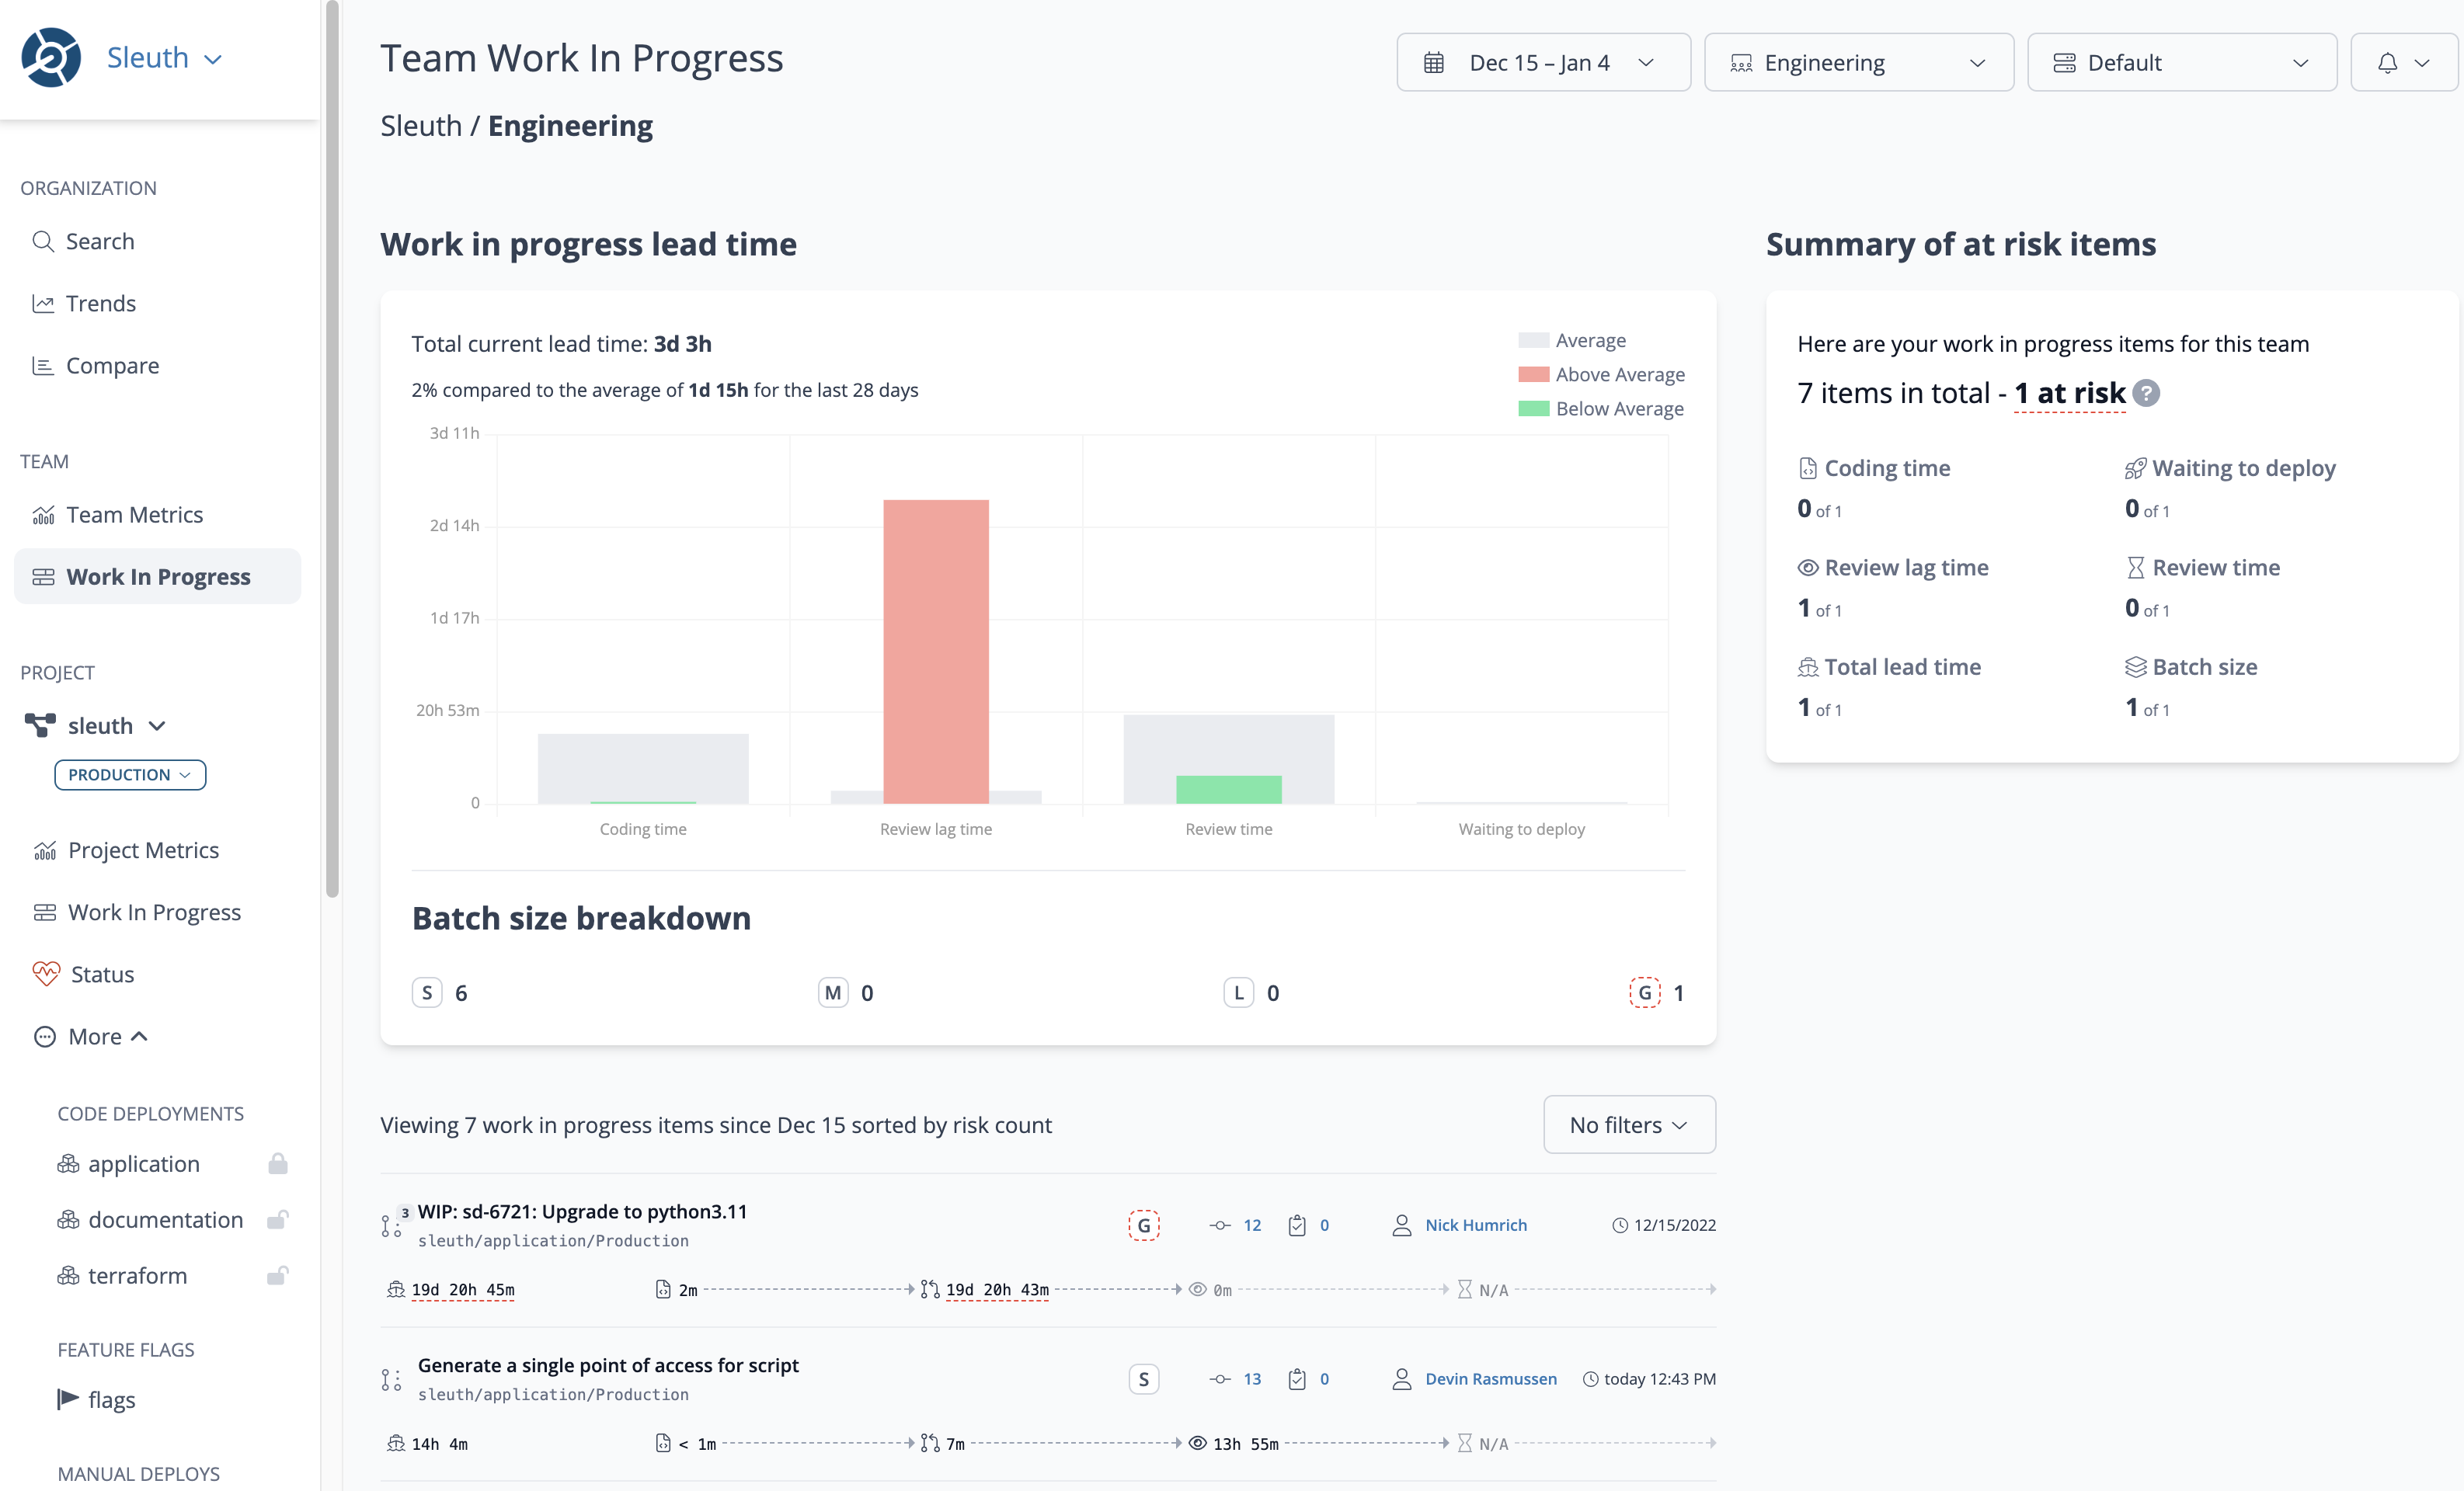Open Devin Rasmussen profile link

pos(1491,1379)
